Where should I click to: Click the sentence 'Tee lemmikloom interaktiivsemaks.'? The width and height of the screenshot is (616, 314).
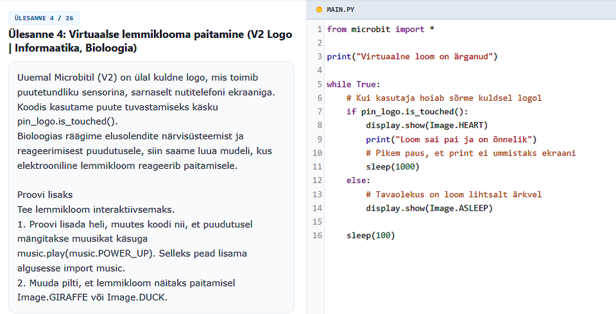click(x=96, y=209)
